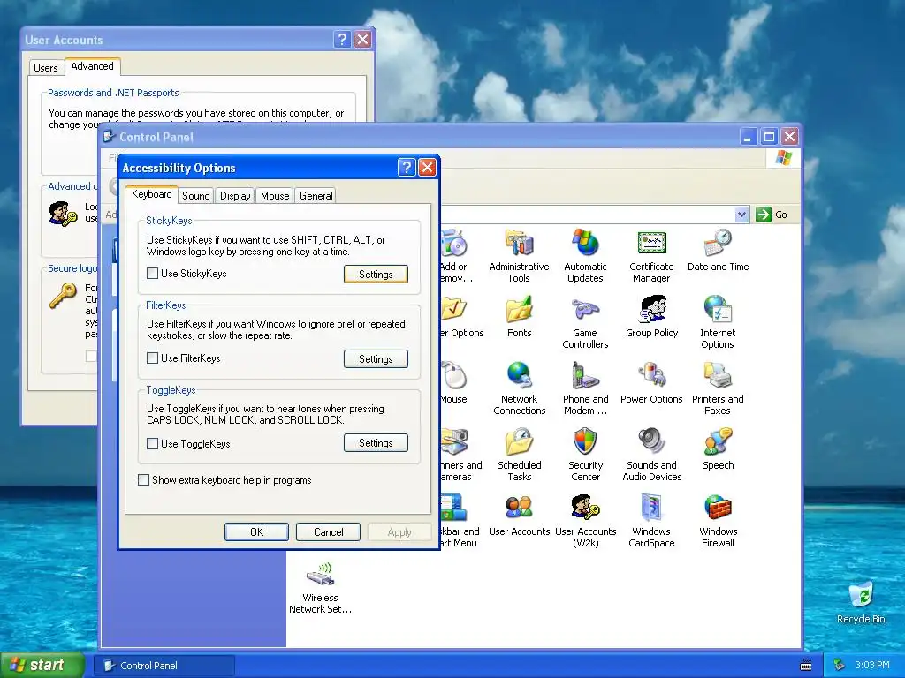Click the Control Panel address field

(589, 215)
